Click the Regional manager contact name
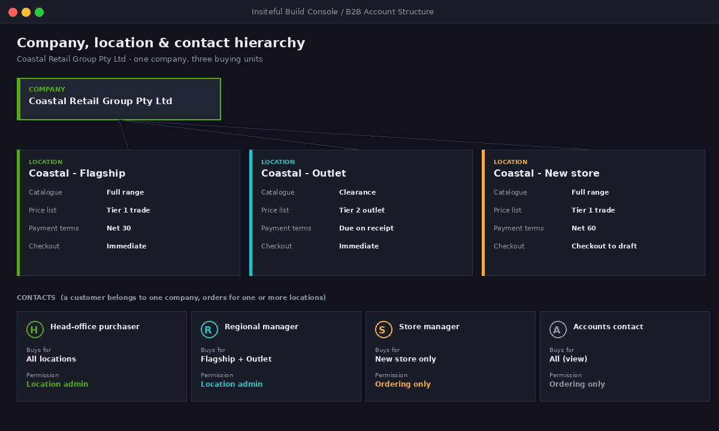719x431 pixels. point(261,327)
